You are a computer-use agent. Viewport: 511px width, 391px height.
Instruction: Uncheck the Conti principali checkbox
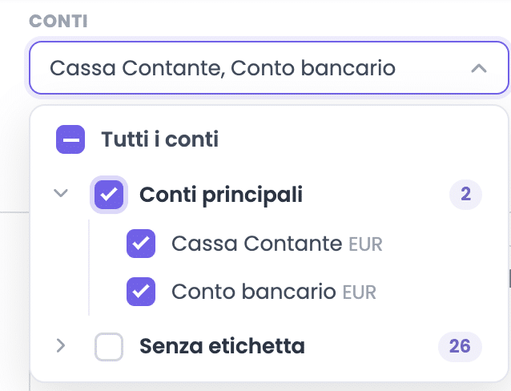[x=109, y=195]
